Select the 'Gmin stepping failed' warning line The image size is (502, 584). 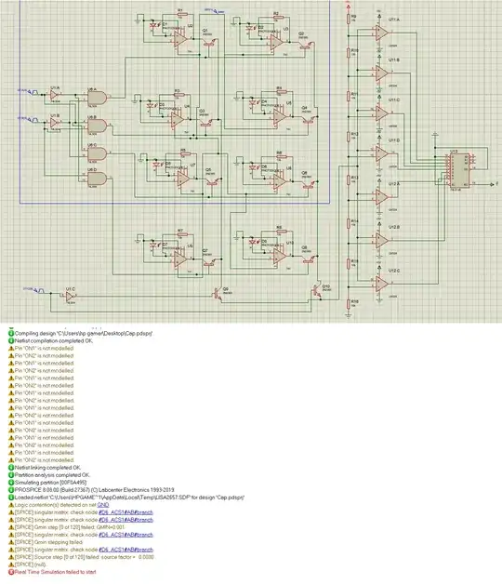(x=48, y=542)
